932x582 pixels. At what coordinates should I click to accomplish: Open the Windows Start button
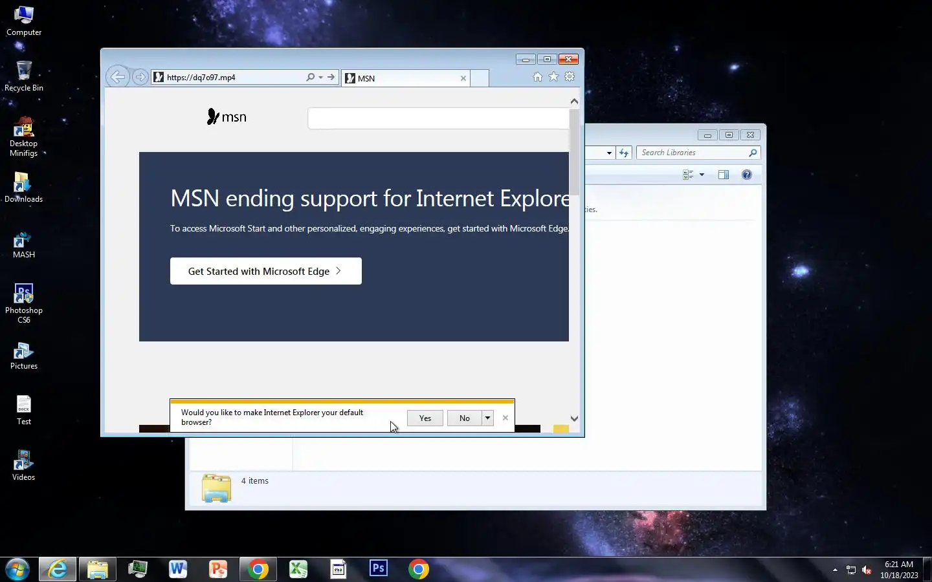17,569
